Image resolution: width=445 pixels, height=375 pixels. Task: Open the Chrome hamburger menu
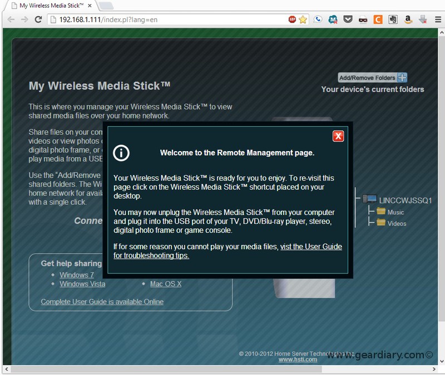(x=438, y=18)
